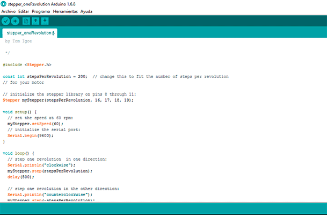Click the Arduino logo in title bar
Viewport: 327px width, 215px height.
[4, 4]
